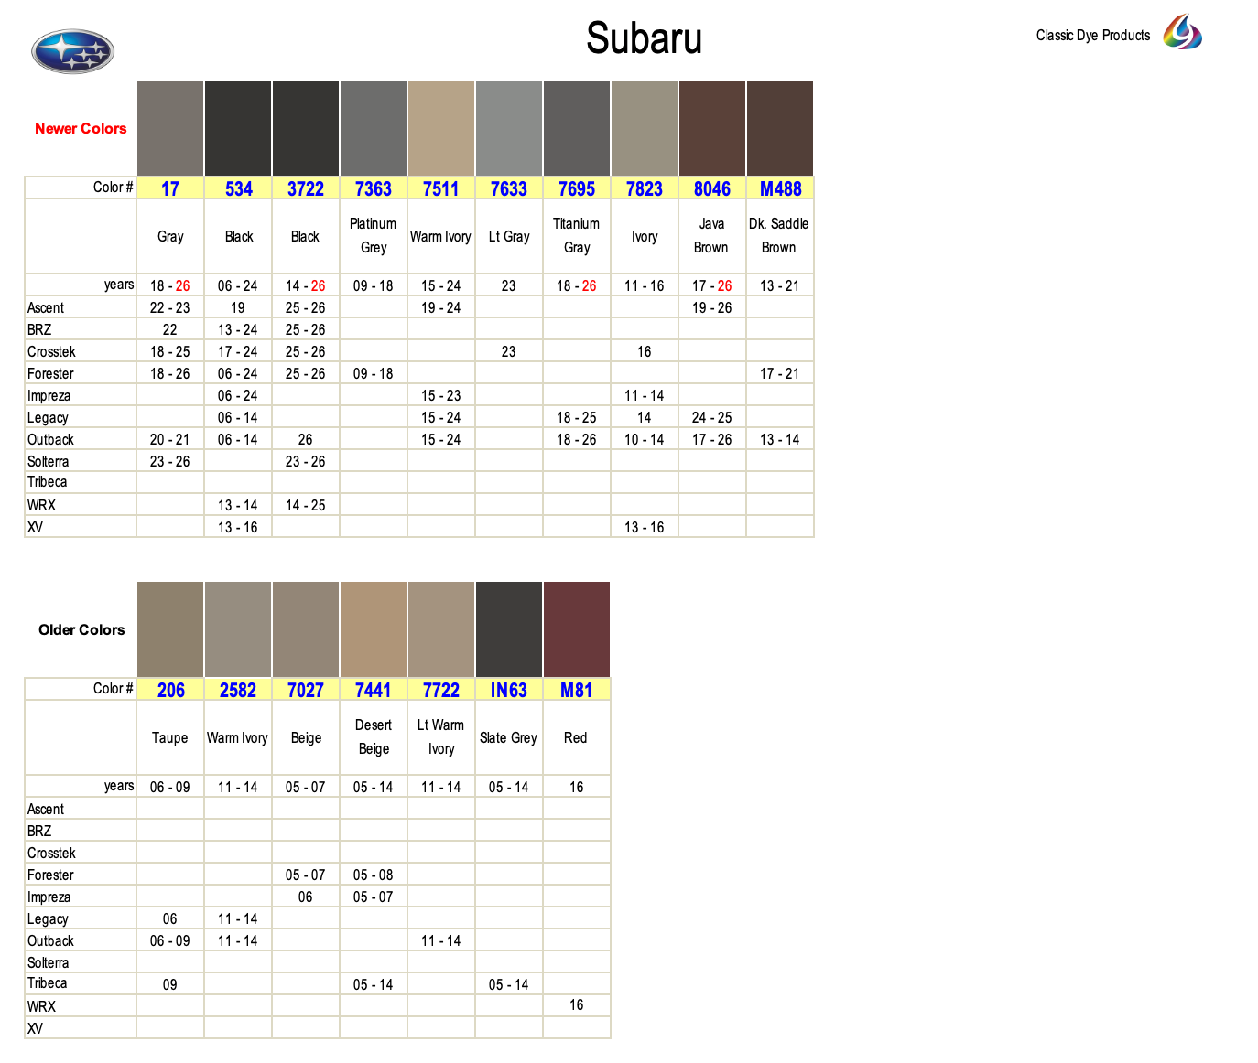Select the Slate Grey color name
The width and height of the screenshot is (1258, 1063).
tap(508, 738)
